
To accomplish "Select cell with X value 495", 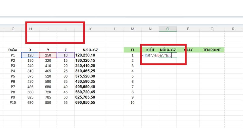I will (x=31, y=87).
